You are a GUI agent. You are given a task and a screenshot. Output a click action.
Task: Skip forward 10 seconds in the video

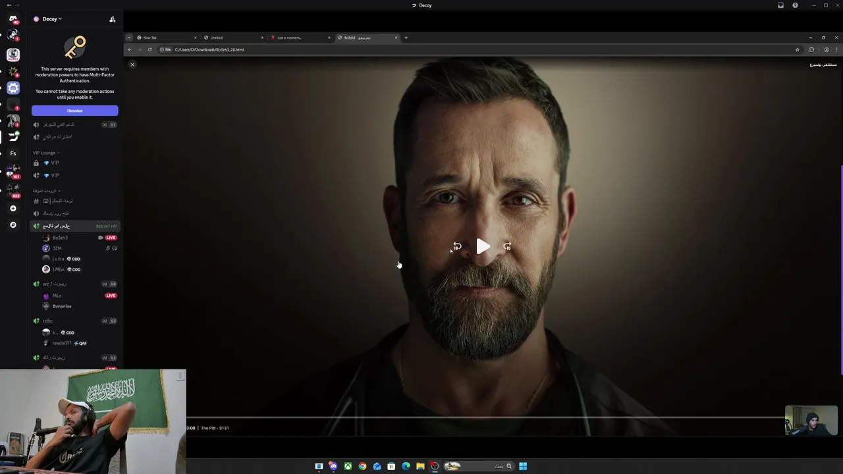click(507, 247)
